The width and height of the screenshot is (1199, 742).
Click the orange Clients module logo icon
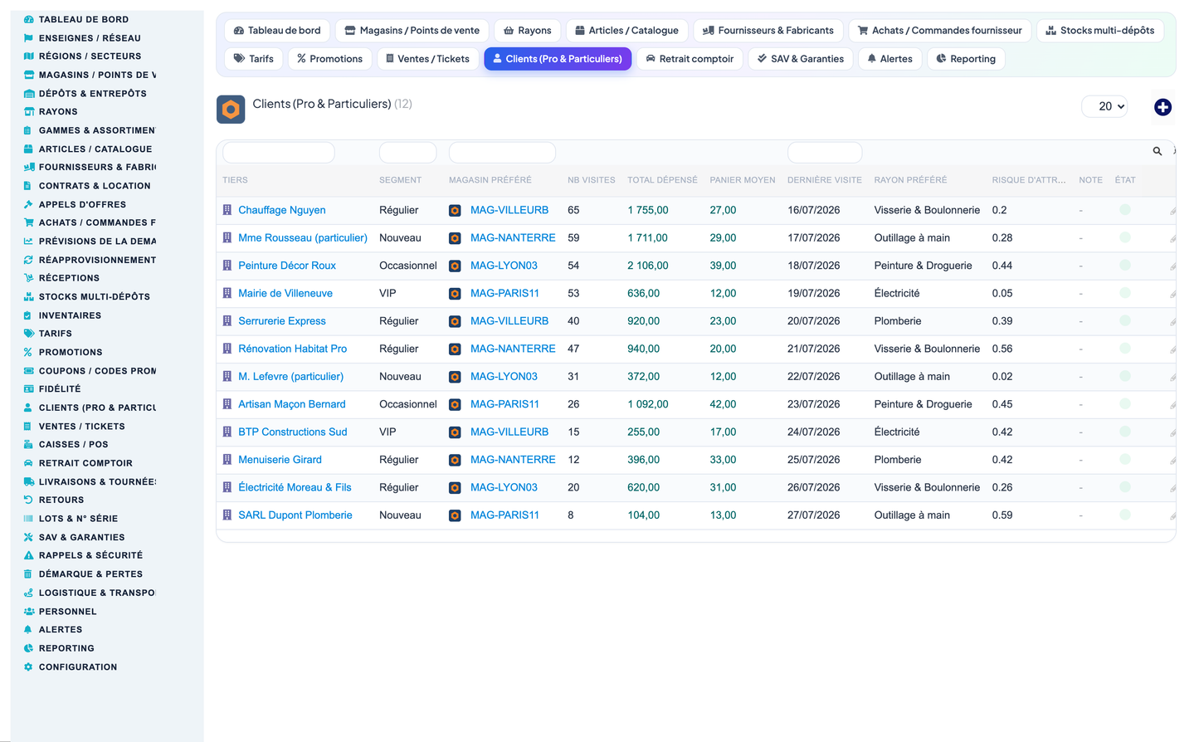pyautogui.click(x=231, y=110)
